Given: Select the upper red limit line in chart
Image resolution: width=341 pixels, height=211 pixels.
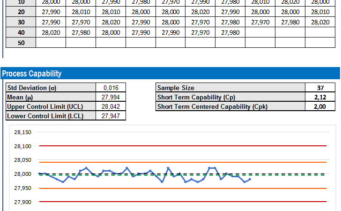Looking at the screenshot, I should pos(183,146).
